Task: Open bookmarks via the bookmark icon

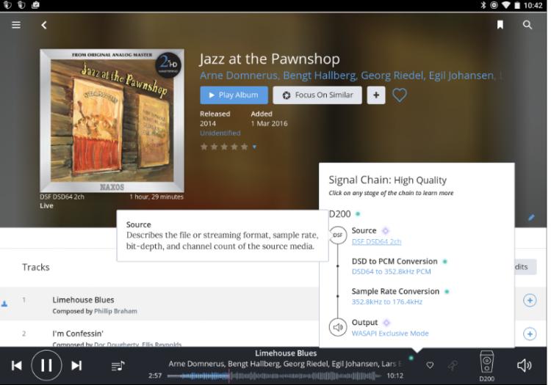Action: click(500, 24)
